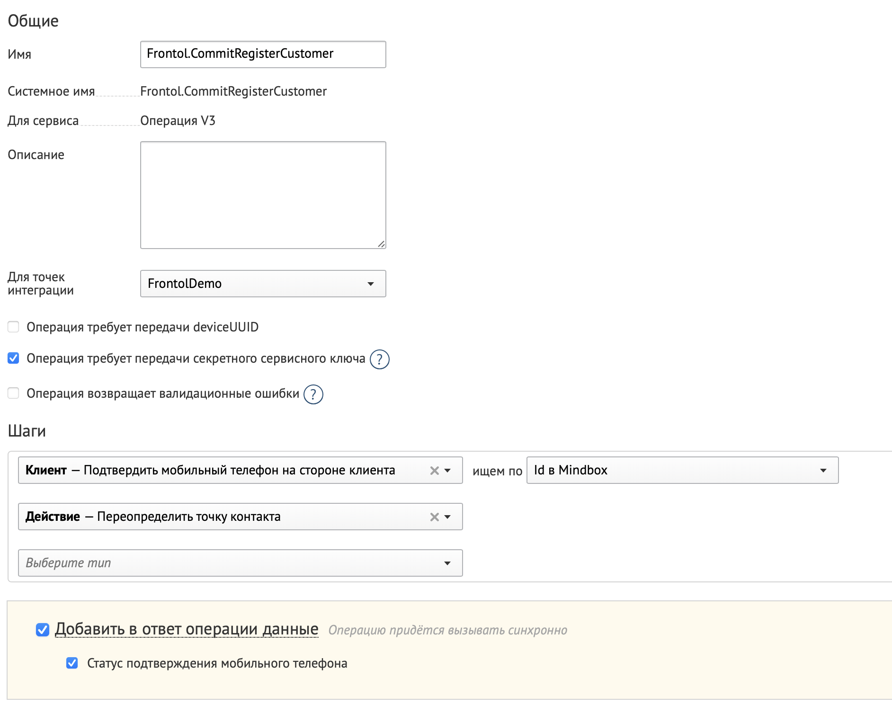The height and width of the screenshot is (714, 892).
Task: Toggle the resize handle of the Описание textarea
Action: point(381,244)
